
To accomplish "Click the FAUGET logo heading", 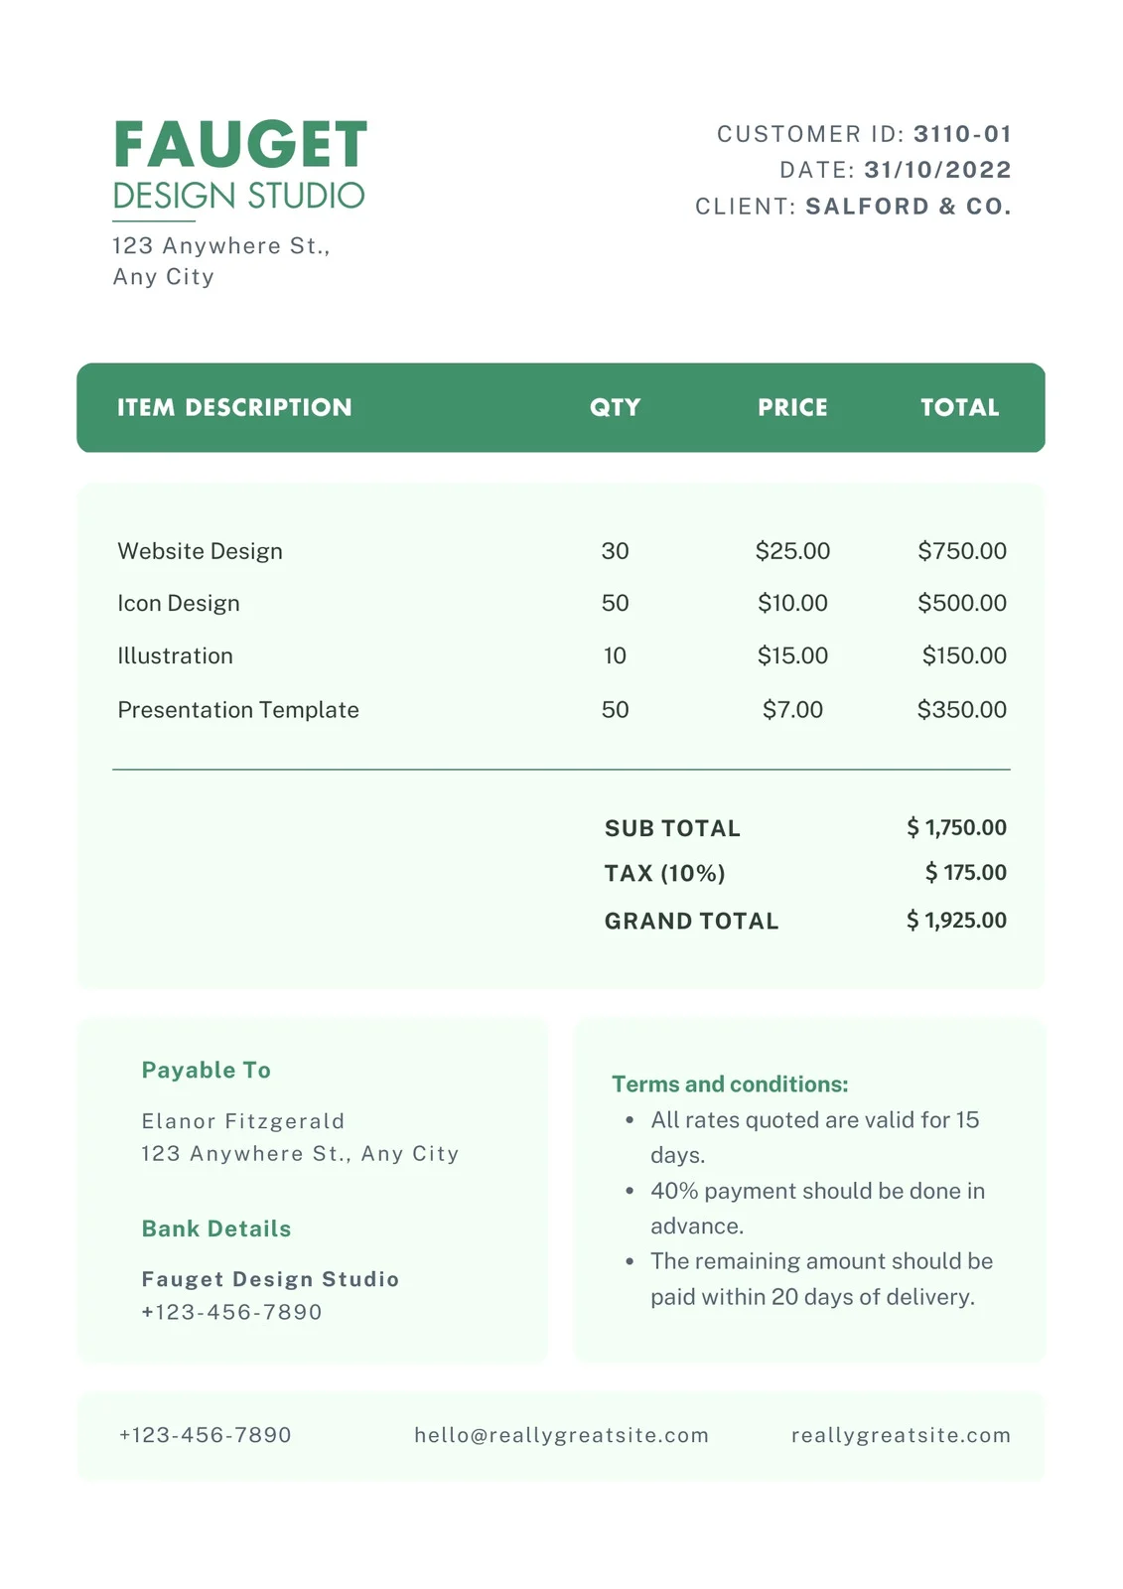I will point(240,145).
